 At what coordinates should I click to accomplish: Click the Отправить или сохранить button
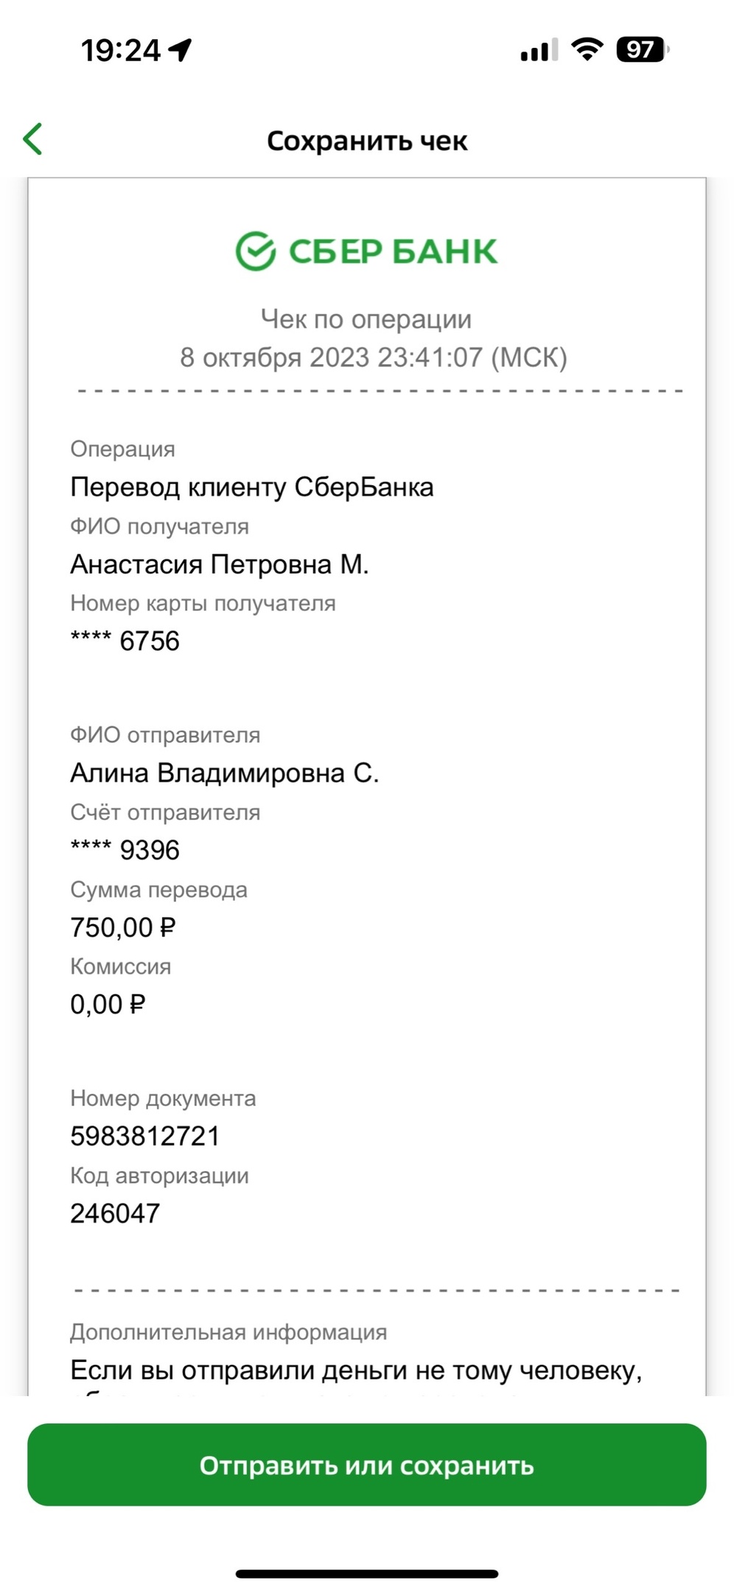click(367, 1464)
